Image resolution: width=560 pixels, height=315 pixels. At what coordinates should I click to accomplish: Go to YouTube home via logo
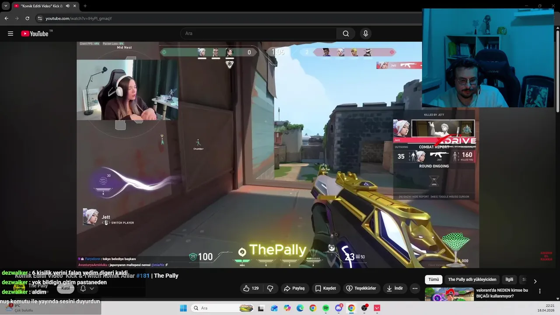pyautogui.click(x=35, y=34)
